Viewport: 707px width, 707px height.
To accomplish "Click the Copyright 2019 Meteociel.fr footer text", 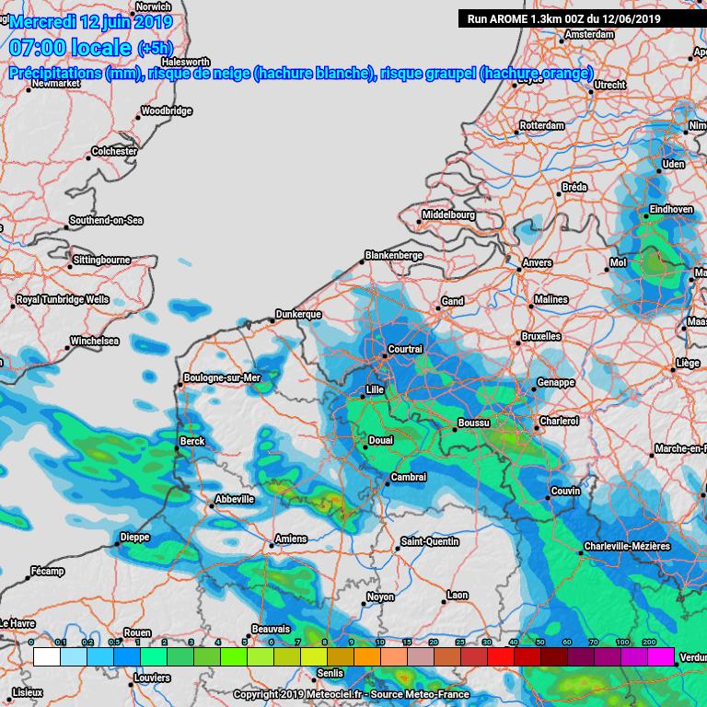I will point(352,694).
